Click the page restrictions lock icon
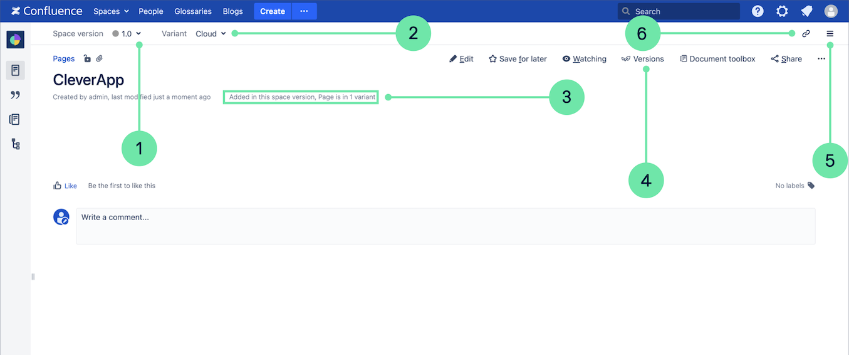The image size is (849, 355). [x=87, y=59]
